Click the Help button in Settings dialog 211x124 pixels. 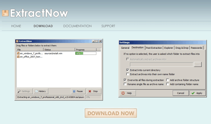click(x=127, y=93)
